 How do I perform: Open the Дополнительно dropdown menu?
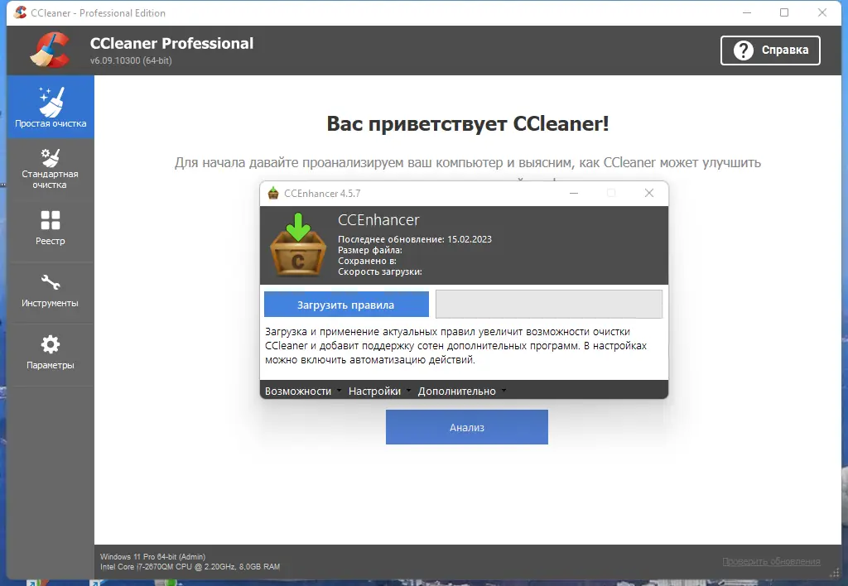tap(462, 391)
